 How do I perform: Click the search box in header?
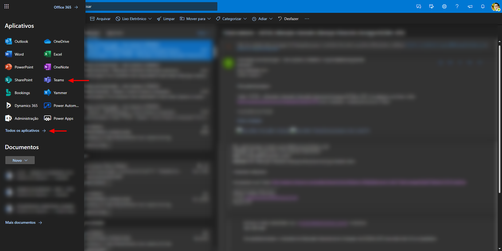(151, 6)
